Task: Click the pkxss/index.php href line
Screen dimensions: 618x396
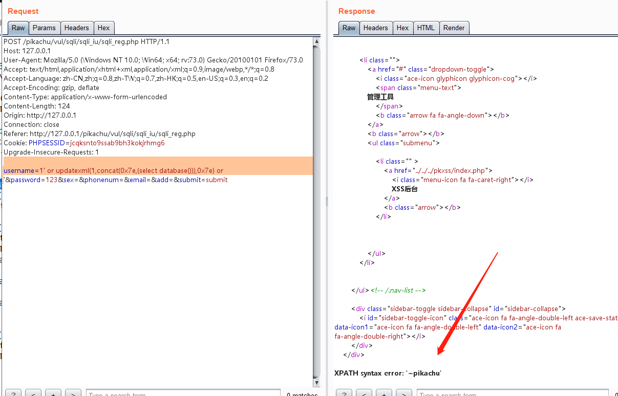Action: [439, 170]
